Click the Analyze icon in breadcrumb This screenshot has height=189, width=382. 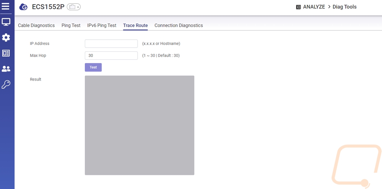click(x=298, y=7)
